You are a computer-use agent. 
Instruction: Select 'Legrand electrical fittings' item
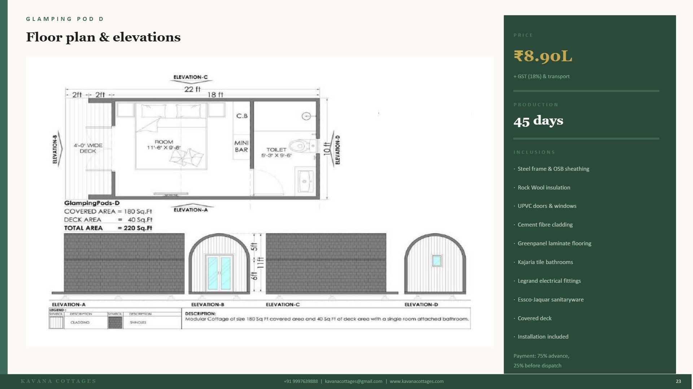click(549, 281)
